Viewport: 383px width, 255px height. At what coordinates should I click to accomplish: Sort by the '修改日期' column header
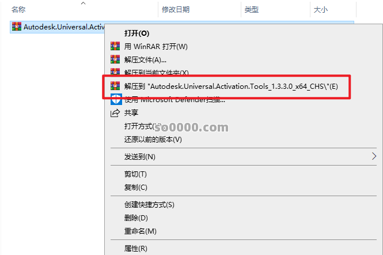click(x=175, y=10)
